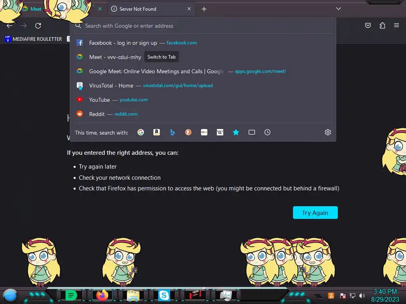Select the Google Meet Online Video Meetings suggestion
Viewport: 406px width, 304px height.
point(203,71)
